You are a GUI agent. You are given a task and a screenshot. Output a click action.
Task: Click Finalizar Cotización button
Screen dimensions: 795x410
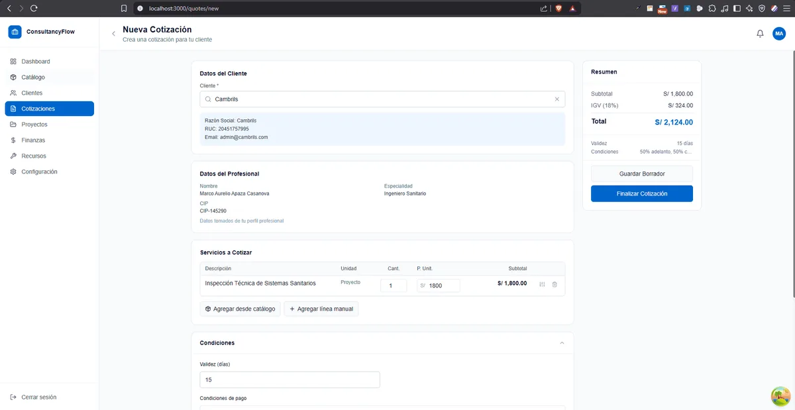tap(642, 193)
